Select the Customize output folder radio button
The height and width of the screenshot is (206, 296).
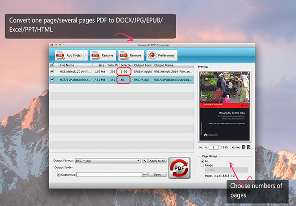[59, 175]
